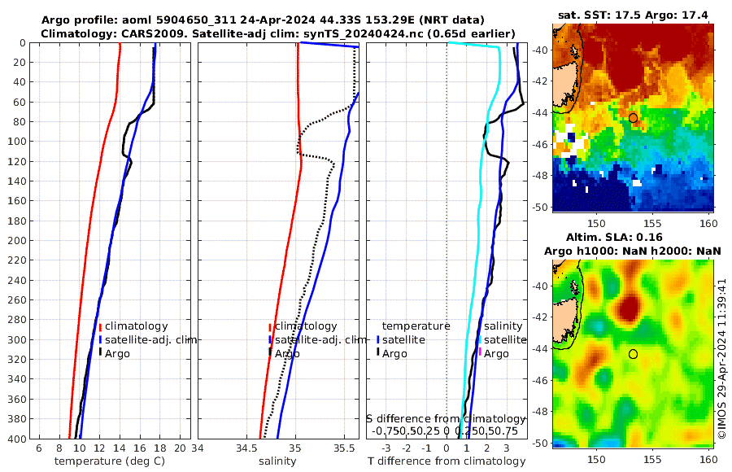Click the Argo float circle on SST map
This screenshot has height=472, width=732.
pos(633,118)
